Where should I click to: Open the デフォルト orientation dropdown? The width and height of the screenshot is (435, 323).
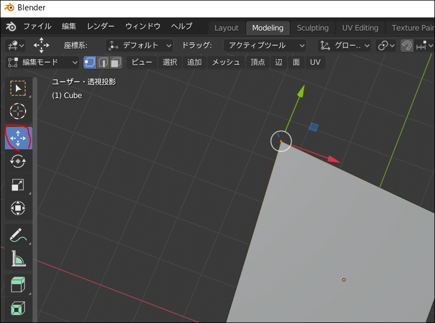coord(139,45)
